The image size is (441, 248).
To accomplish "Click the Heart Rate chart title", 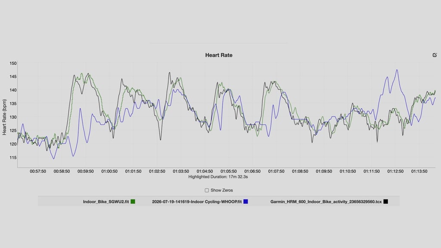I will coord(219,55).
